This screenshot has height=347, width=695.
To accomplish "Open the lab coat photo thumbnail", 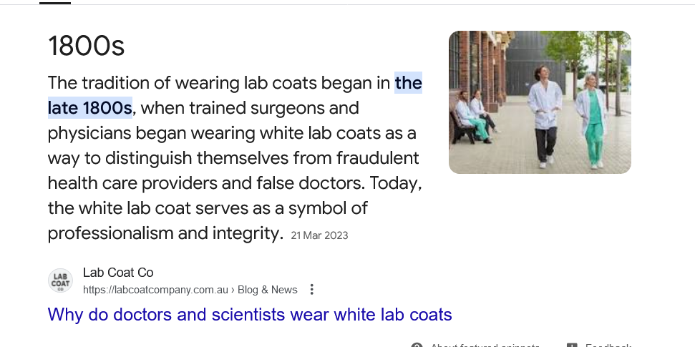I will coord(540,102).
